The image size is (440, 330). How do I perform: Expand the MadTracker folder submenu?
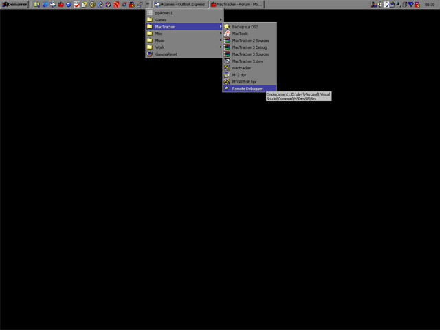[x=185, y=27]
